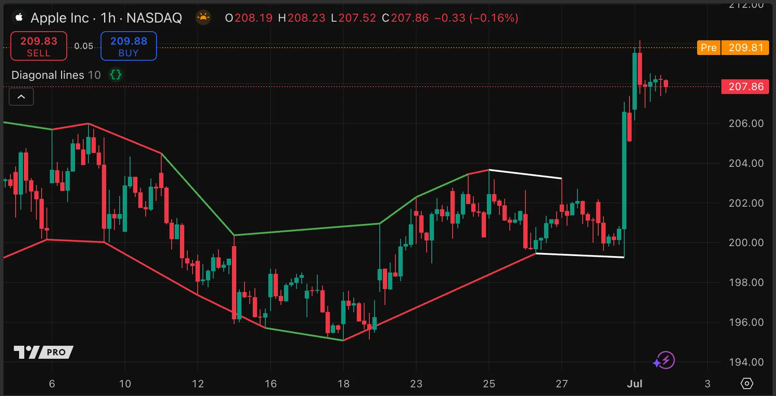Viewport: 776px width, 396px height.
Task: Click the Jul label on time axis
Action: [635, 383]
